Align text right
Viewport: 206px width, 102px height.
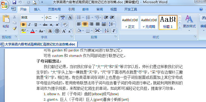coord(91,24)
